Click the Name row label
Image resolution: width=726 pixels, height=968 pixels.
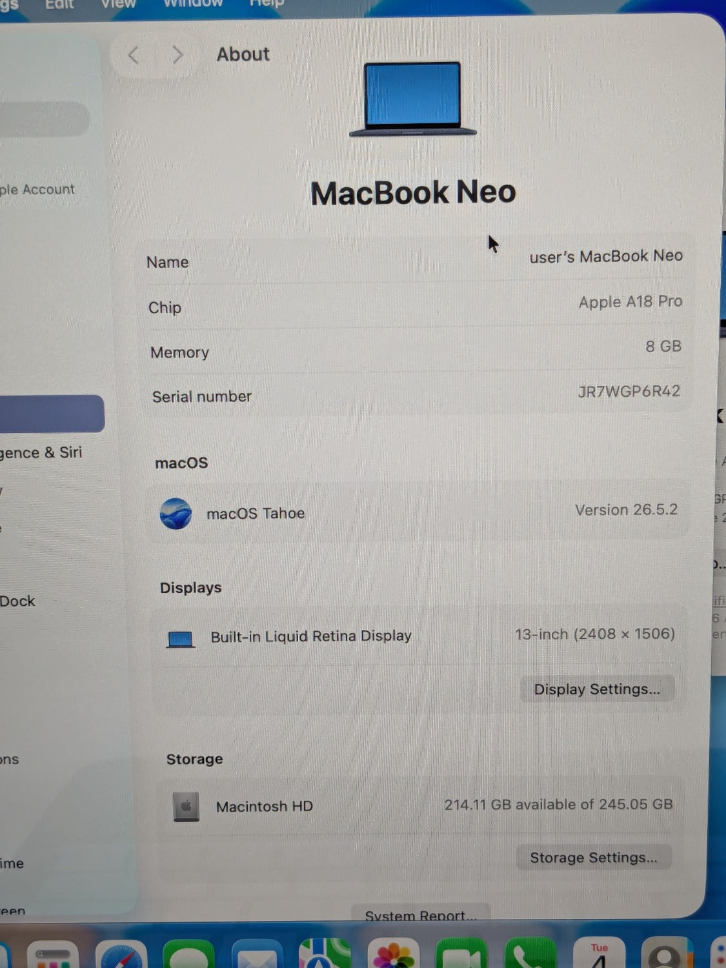click(168, 263)
